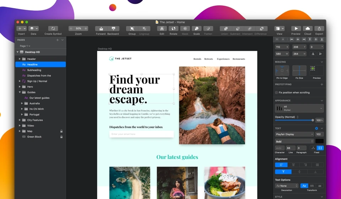
Task: Open the Page 1 dropdown
Action: coord(25,46)
